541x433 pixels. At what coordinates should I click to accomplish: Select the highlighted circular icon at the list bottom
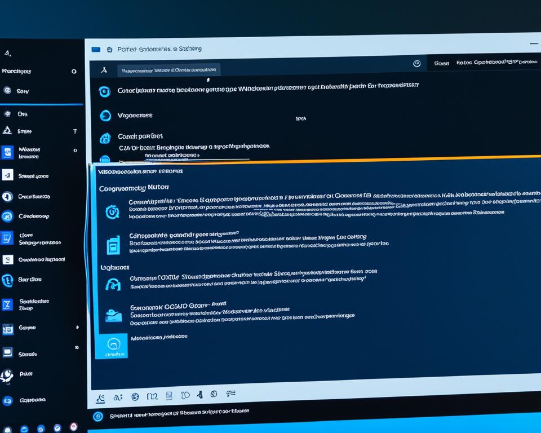[114, 346]
